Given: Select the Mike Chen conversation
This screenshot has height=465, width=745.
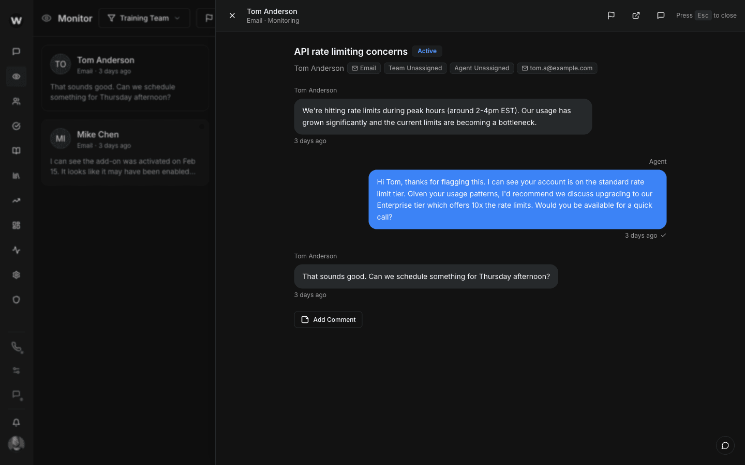Looking at the screenshot, I should (x=124, y=152).
